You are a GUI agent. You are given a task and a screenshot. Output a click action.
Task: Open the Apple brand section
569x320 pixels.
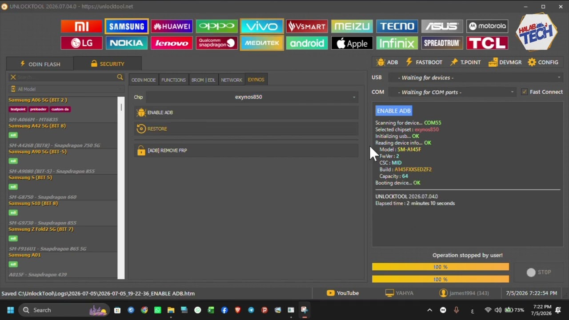[352, 43]
